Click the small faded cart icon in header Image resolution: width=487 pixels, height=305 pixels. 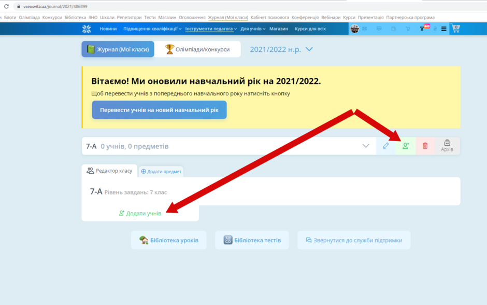pyautogui.click(x=408, y=29)
